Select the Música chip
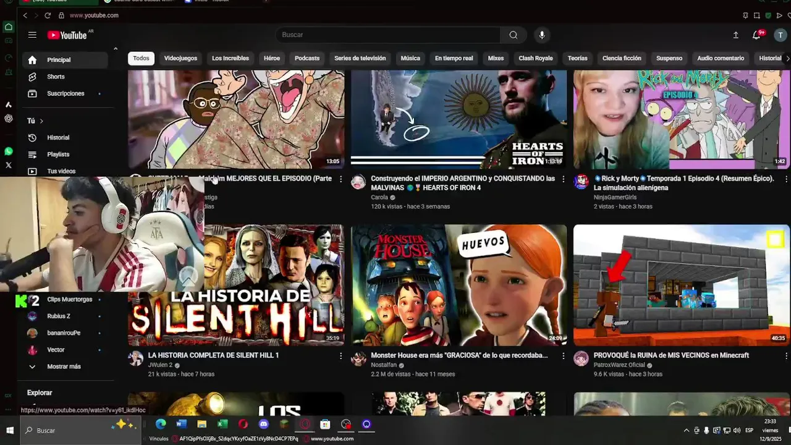791x445 pixels. 410,58
